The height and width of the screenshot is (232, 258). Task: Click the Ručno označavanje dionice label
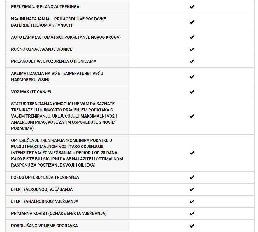(42, 49)
